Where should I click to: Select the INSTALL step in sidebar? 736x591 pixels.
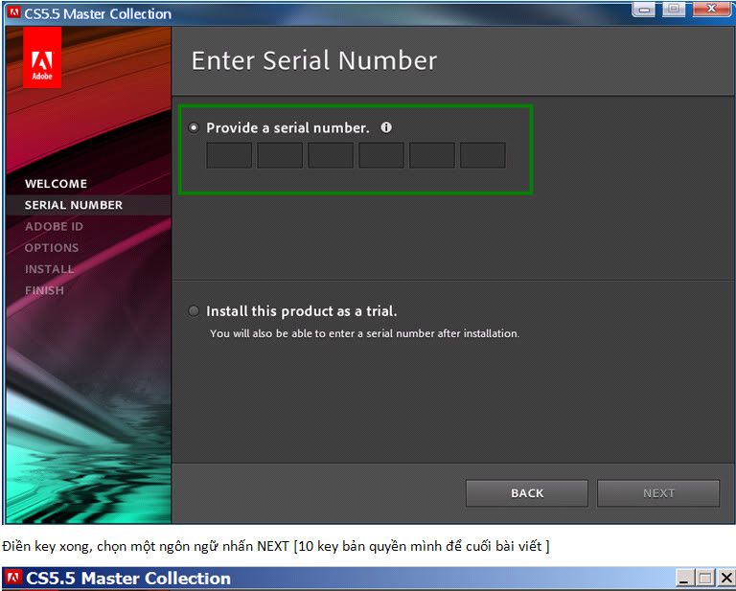49,269
